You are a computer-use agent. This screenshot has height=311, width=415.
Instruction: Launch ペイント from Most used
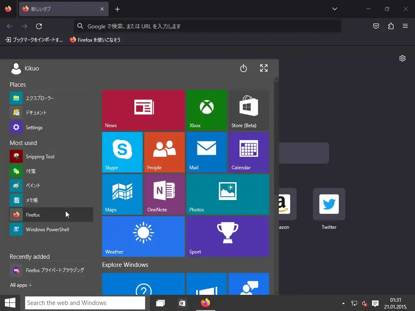(51, 185)
